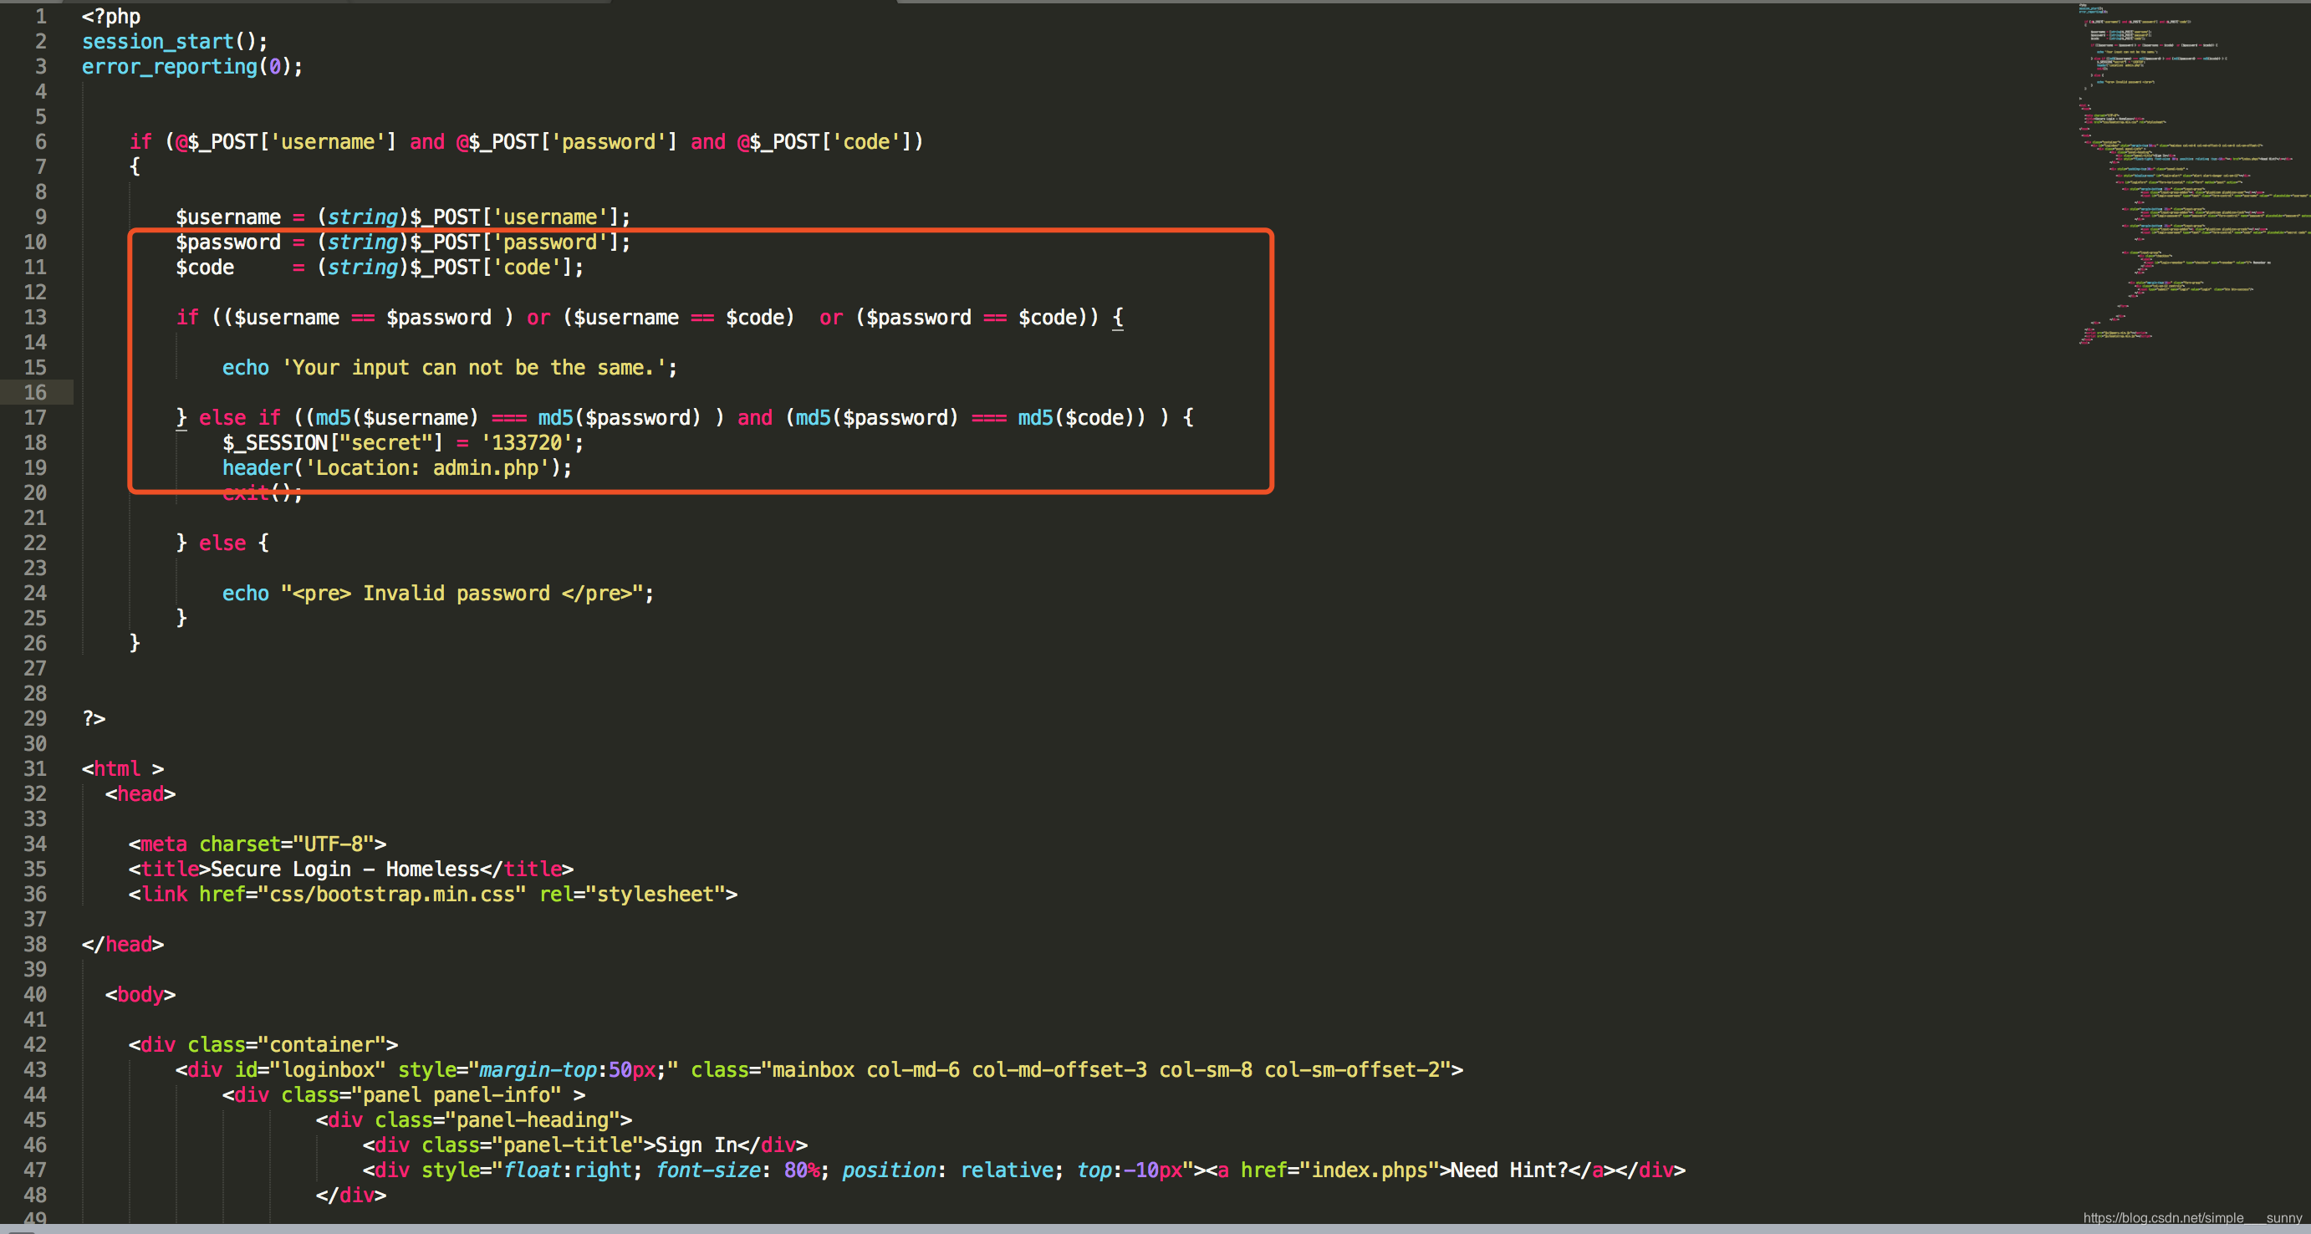Click the opening brace on line 7
The width and height of the screenshot is (2311, 1234).
(x=135, y=167)
